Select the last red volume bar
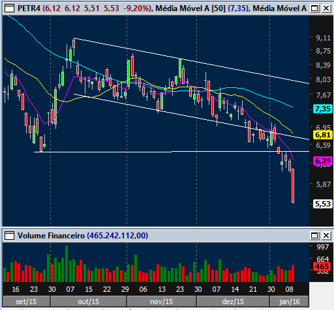This screenshot has width=334, height=310. tap(293, 274)
